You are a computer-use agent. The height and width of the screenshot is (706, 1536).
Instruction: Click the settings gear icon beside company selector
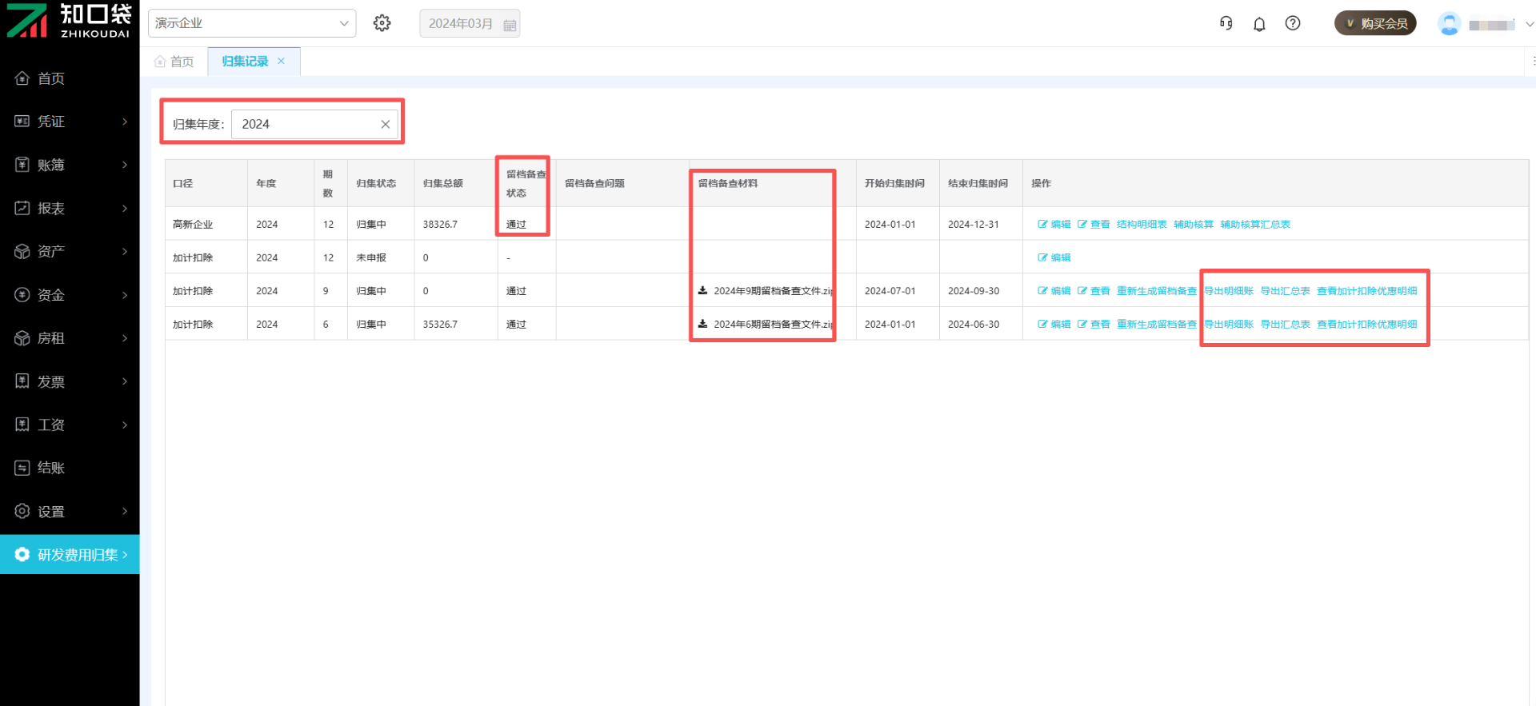(x=382, y=23)
